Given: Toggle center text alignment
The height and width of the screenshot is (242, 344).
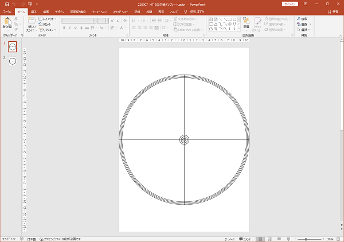Looking at the screenshot, I should (x=139, y=28).
